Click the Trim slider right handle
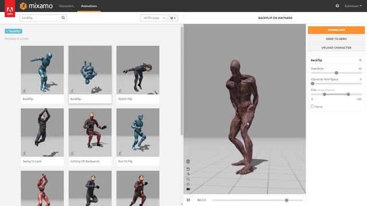Image resolution: width=367 pixels, height=206 pixels. (348, 94)
